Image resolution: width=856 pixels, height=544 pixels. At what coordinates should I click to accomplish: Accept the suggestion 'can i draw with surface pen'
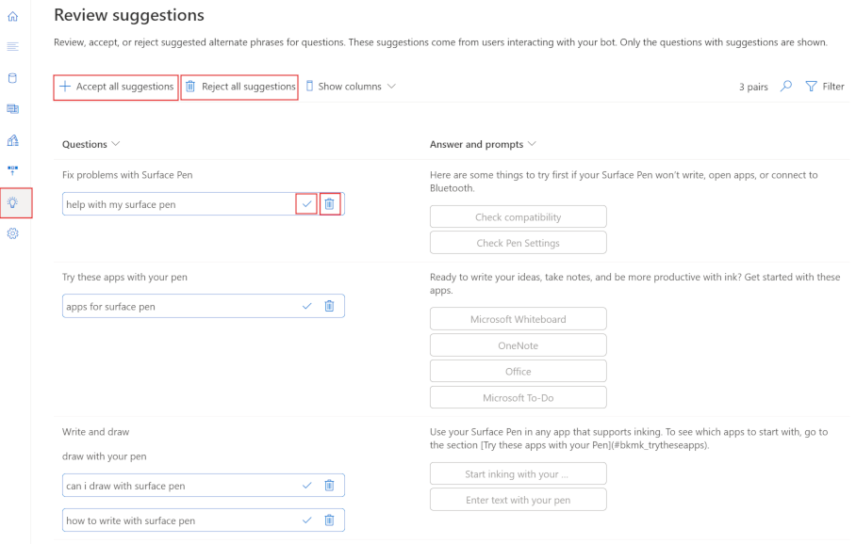(x=306, y=485)
